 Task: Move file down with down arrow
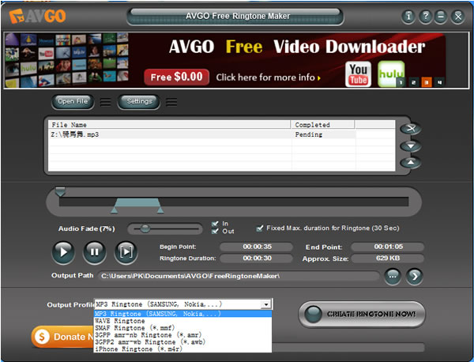[x=411, y=146]
